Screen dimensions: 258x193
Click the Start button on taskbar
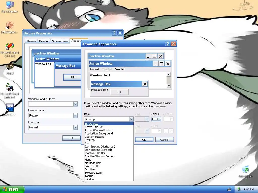coord(12,189)
